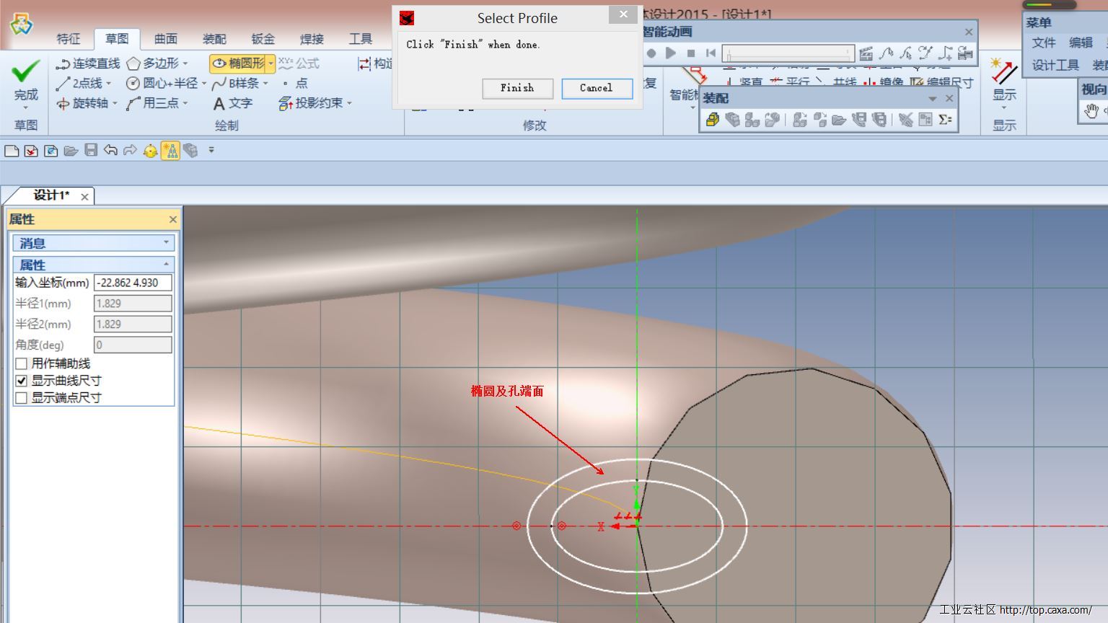The height and width of the screenshot is (623, 1108).
Task: Open the 圆心+半径 dropdown arrow
Action: pyautogui.click(x=204, y=84)
